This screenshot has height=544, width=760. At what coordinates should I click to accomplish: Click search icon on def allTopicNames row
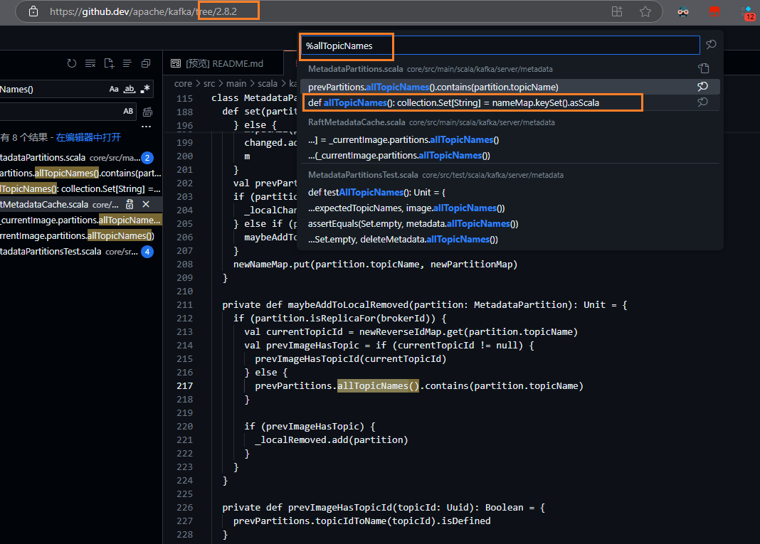702,102
